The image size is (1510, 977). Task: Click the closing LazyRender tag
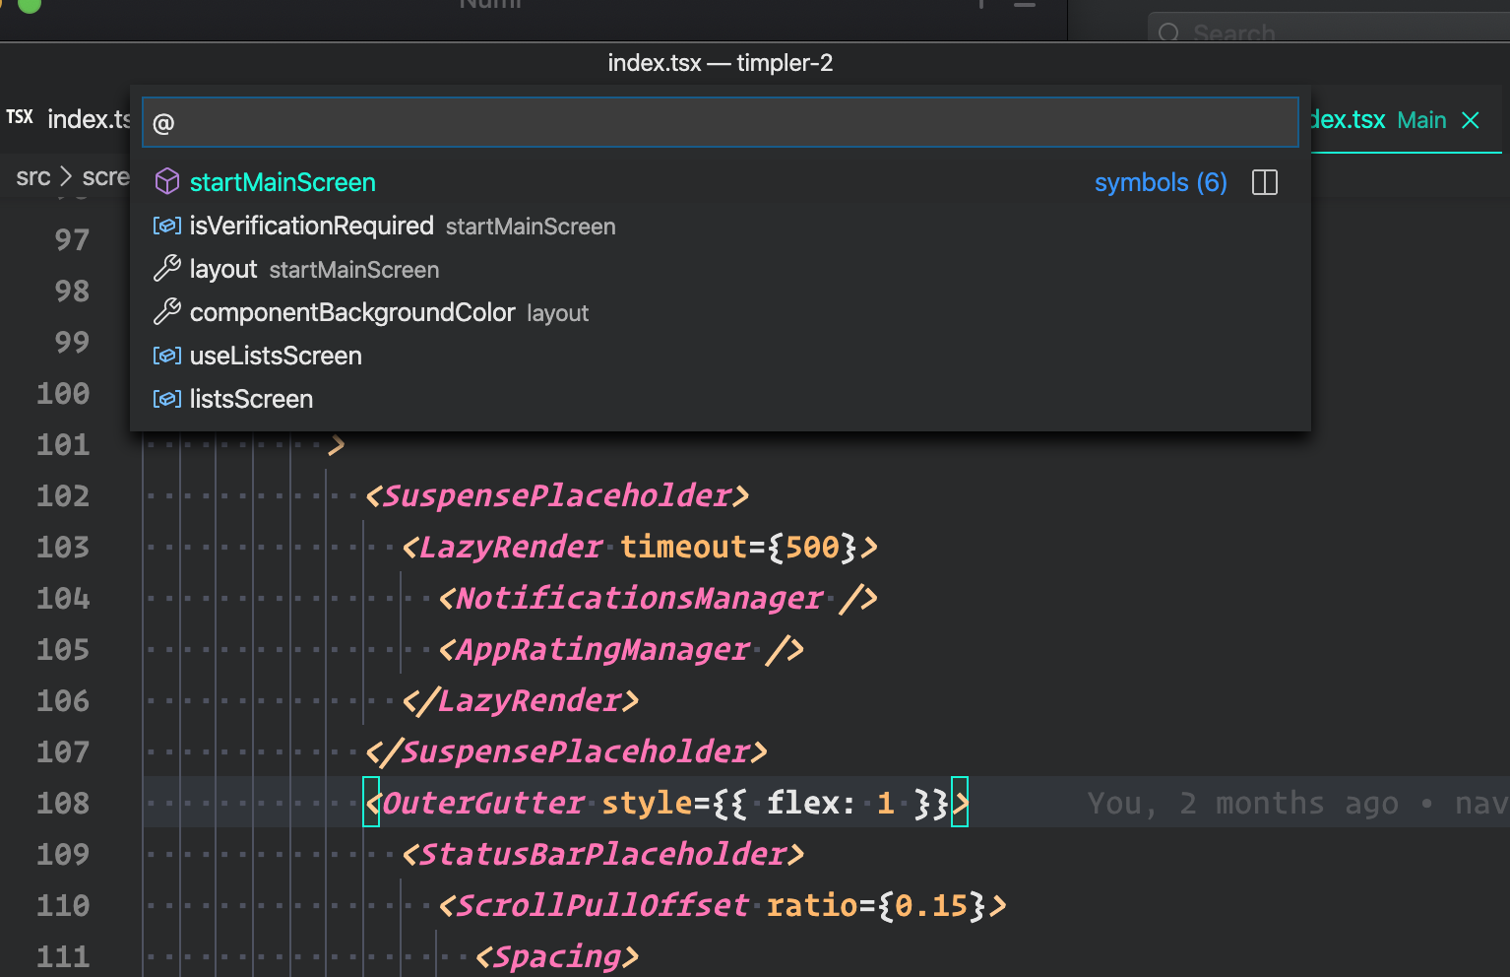[521, 700]
